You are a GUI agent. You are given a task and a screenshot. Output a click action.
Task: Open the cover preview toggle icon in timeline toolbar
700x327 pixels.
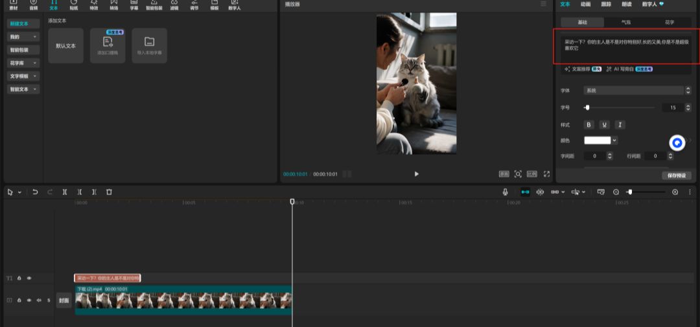(x=601, y=192)
